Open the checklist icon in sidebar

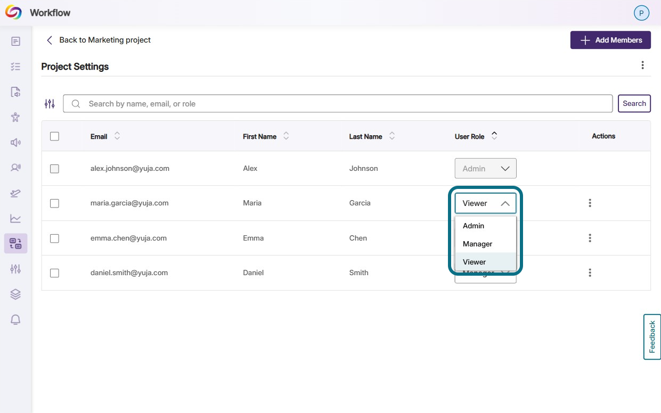pyautogui.click(x=15, y=67)
